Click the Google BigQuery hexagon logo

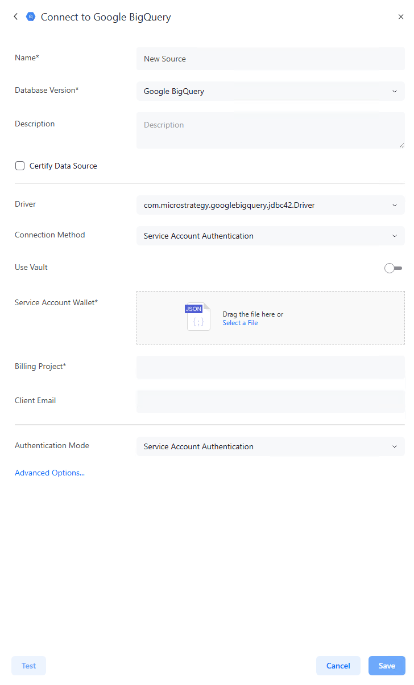[x=31, y=17]
